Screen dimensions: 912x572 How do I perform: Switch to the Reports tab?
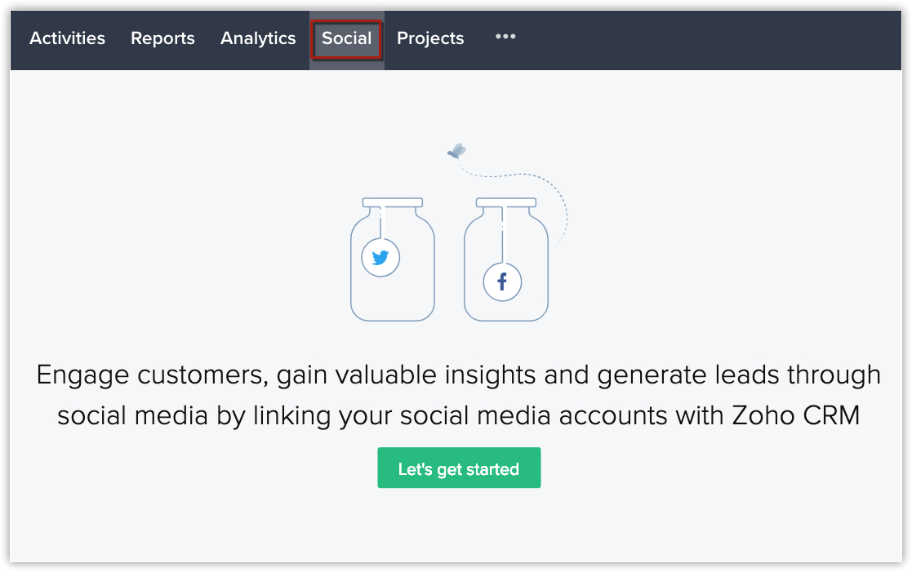[162, 38]
